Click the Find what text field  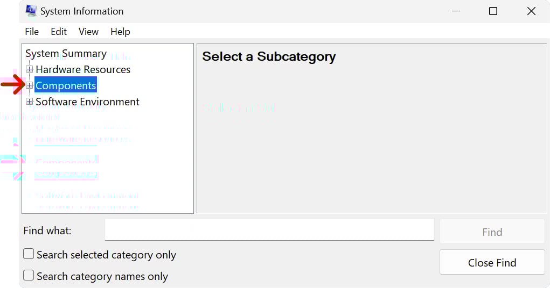click(269, 230)
